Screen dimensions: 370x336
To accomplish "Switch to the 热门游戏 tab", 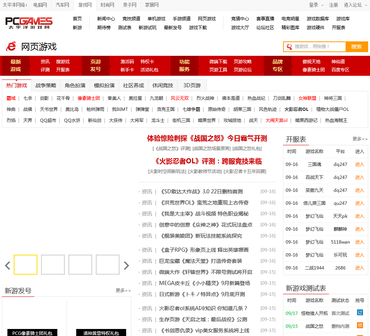I will tap(17, 85).
